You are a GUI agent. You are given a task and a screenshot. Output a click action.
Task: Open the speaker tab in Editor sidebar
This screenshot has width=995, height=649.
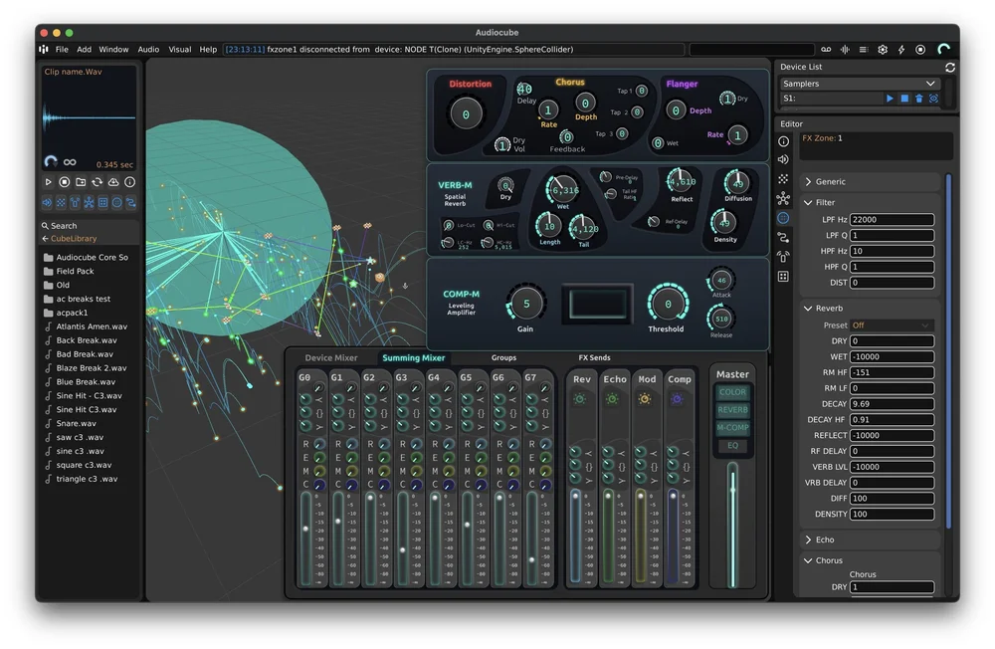(784, 159)
